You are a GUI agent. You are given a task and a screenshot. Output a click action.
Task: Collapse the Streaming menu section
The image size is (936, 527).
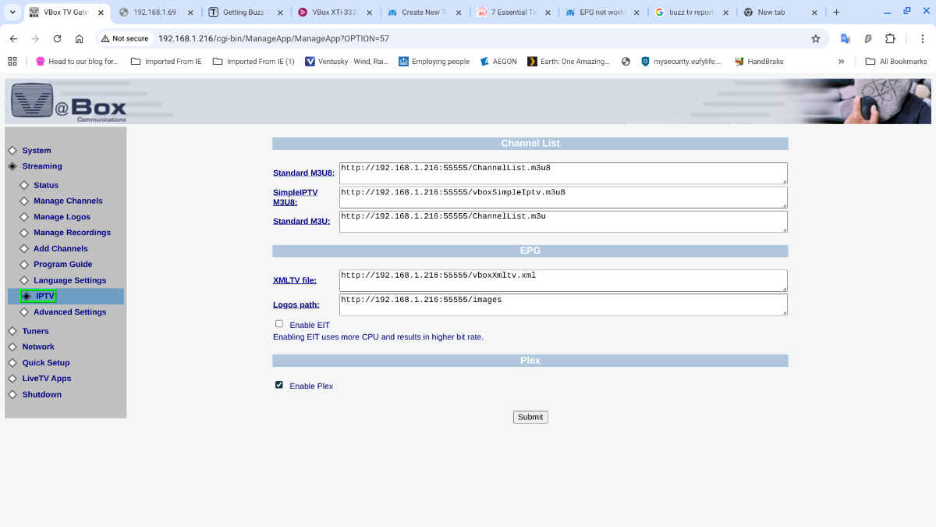coord(41,166)
